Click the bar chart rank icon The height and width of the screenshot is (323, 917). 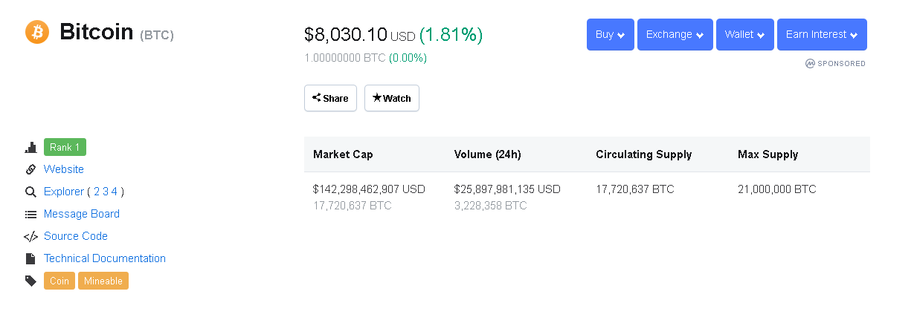point(30,147)
